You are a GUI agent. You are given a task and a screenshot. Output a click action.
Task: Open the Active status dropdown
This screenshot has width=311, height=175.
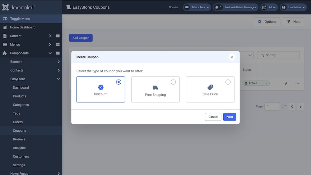coord(256,83)
